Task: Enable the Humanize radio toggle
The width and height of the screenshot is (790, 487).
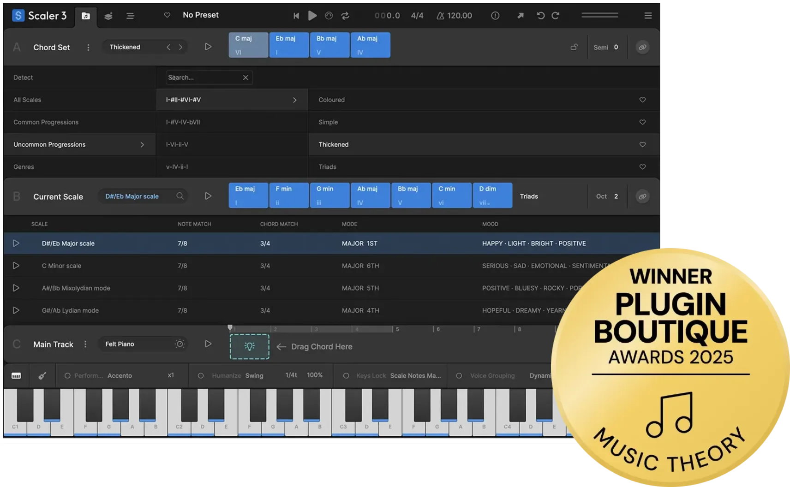Action: tap(201, 376)
